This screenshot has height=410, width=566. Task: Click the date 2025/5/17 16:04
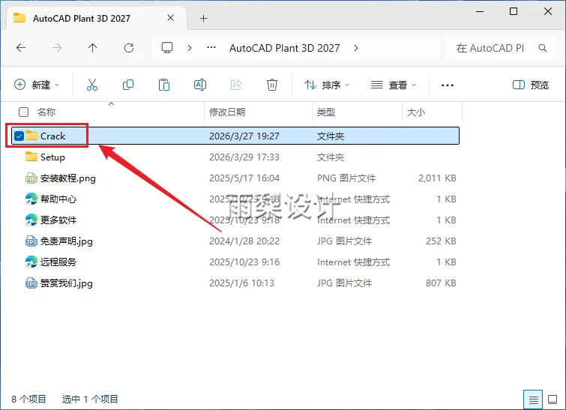point(244,178)
